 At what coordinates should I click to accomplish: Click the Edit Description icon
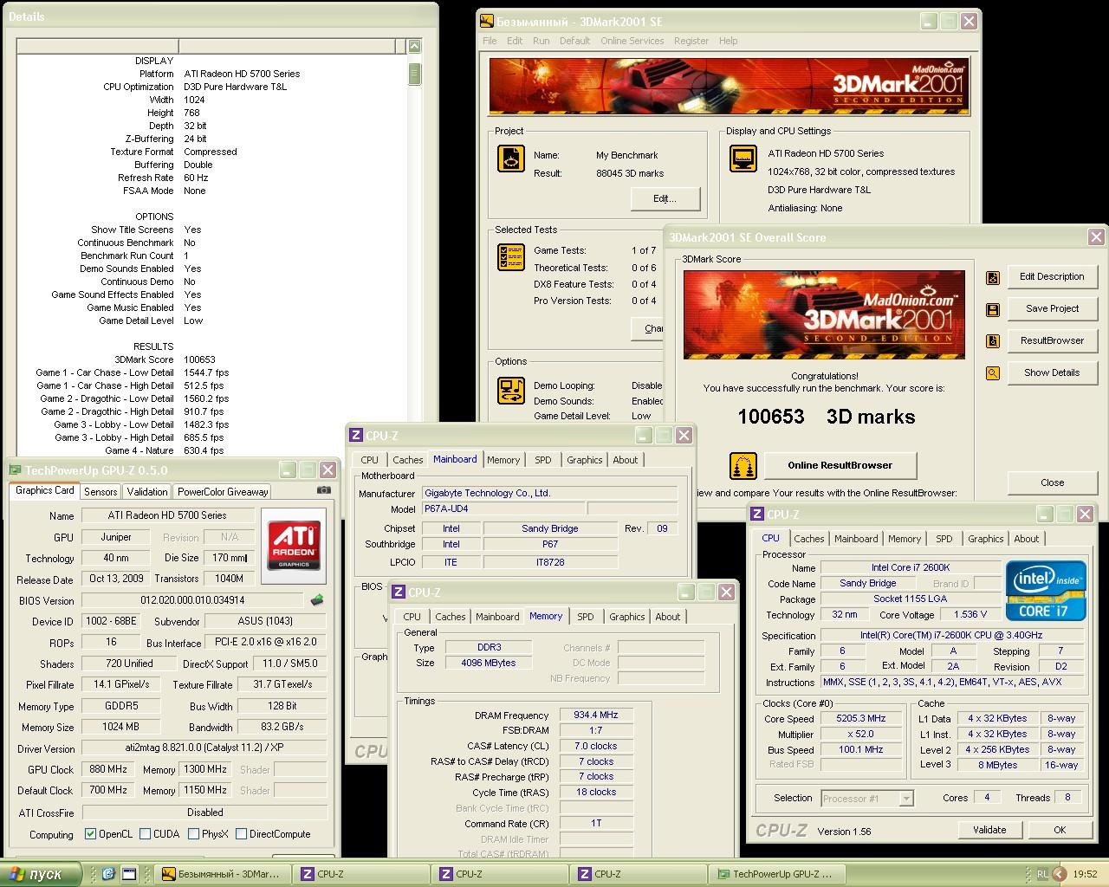[993, 277]
